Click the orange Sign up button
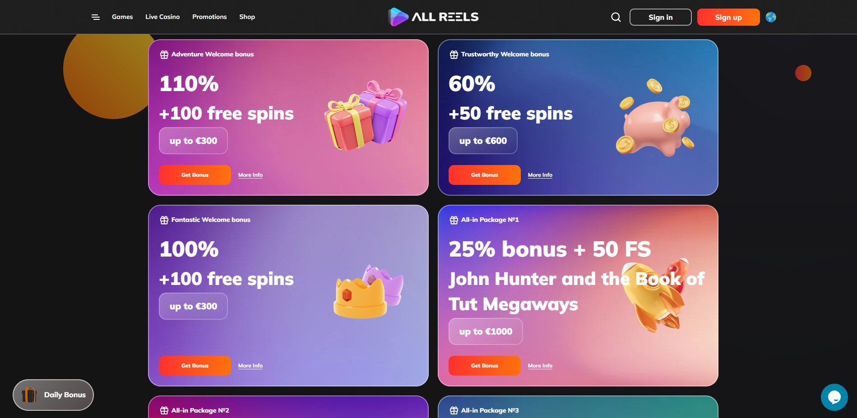857x418 pixels. pyautogui.click(x=728, y=17)
